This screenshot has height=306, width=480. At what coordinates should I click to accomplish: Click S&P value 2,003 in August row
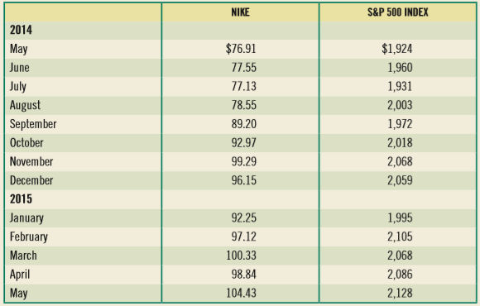(400, 105)
